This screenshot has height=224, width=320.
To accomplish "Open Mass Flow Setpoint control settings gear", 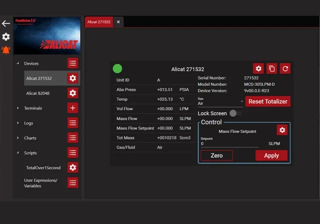I will (282, 130).
